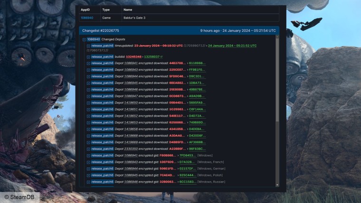Click the row icon for the timeupdated entry
Viewport: 361px width, 203px height.
pyautogui.click(x=88, y=46)
